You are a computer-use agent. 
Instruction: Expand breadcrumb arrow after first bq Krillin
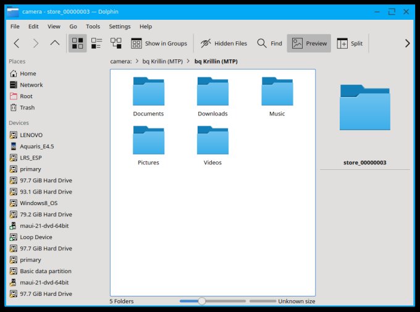[189, 61]
